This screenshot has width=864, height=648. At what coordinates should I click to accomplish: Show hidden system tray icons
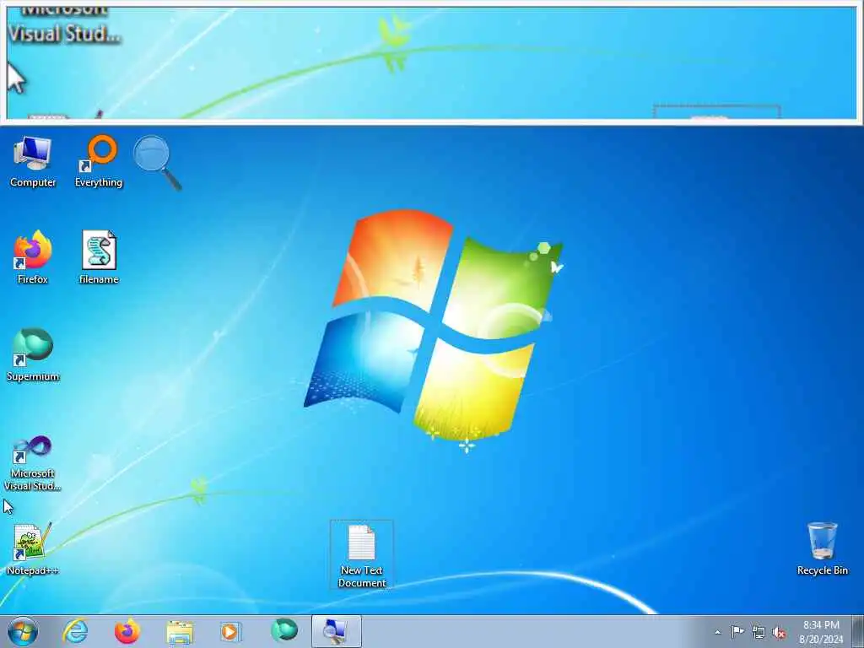(x=717, y=632)
